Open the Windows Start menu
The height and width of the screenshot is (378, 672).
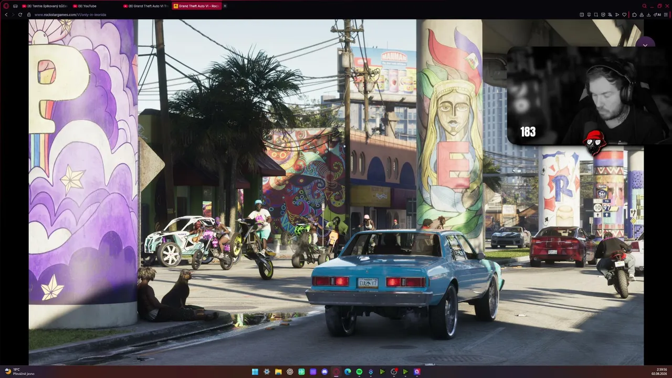tap(255, 372)
